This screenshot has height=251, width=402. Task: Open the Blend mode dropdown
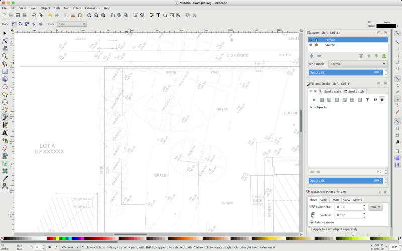pos(358,64)
